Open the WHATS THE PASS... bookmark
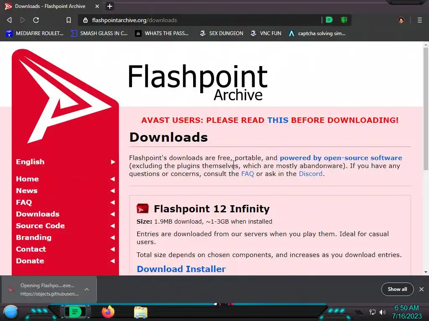The width and height of the screenshot is (429, 321). point(162,33)
